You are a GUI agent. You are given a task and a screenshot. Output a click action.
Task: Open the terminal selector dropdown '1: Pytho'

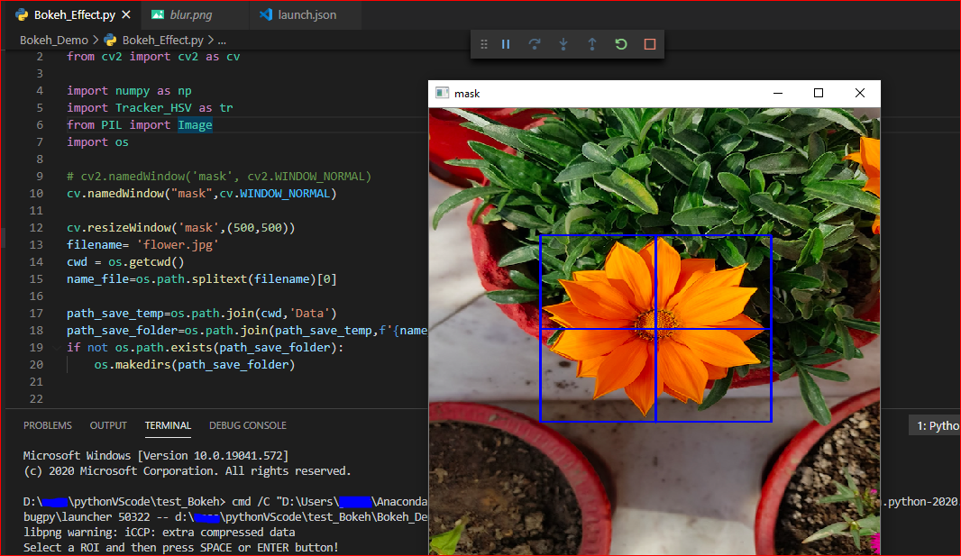tap(935, 425)
